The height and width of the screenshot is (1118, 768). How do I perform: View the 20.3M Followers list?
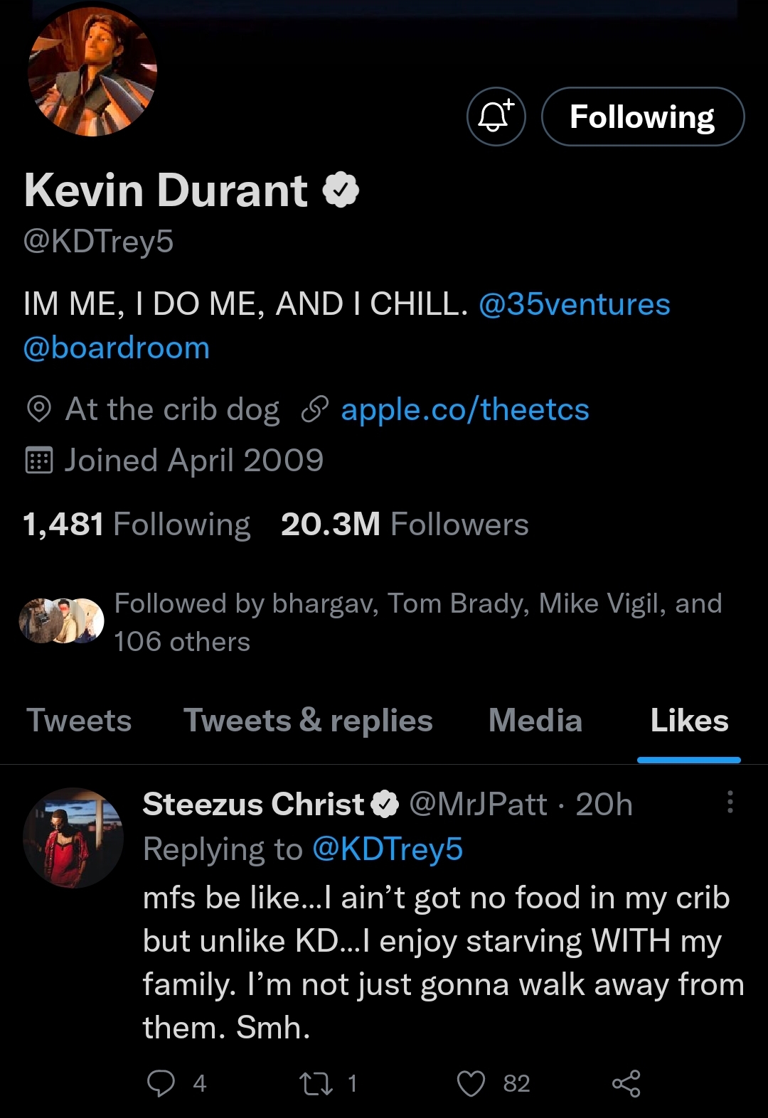[x=405, y=525]
